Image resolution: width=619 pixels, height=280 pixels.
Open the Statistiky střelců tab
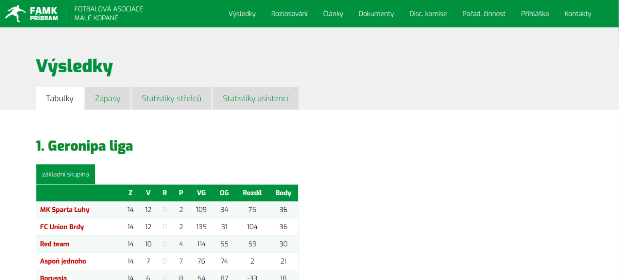coord(171,98)
